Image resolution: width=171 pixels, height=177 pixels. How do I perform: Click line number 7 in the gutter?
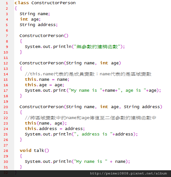(7, 36)
